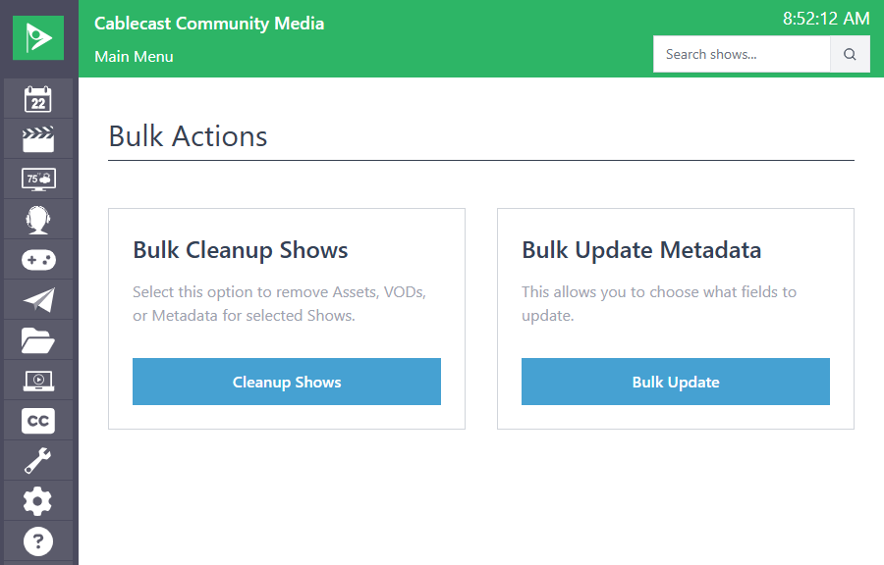
Task: Go to Main Menu
Action: tap(134, 57)
